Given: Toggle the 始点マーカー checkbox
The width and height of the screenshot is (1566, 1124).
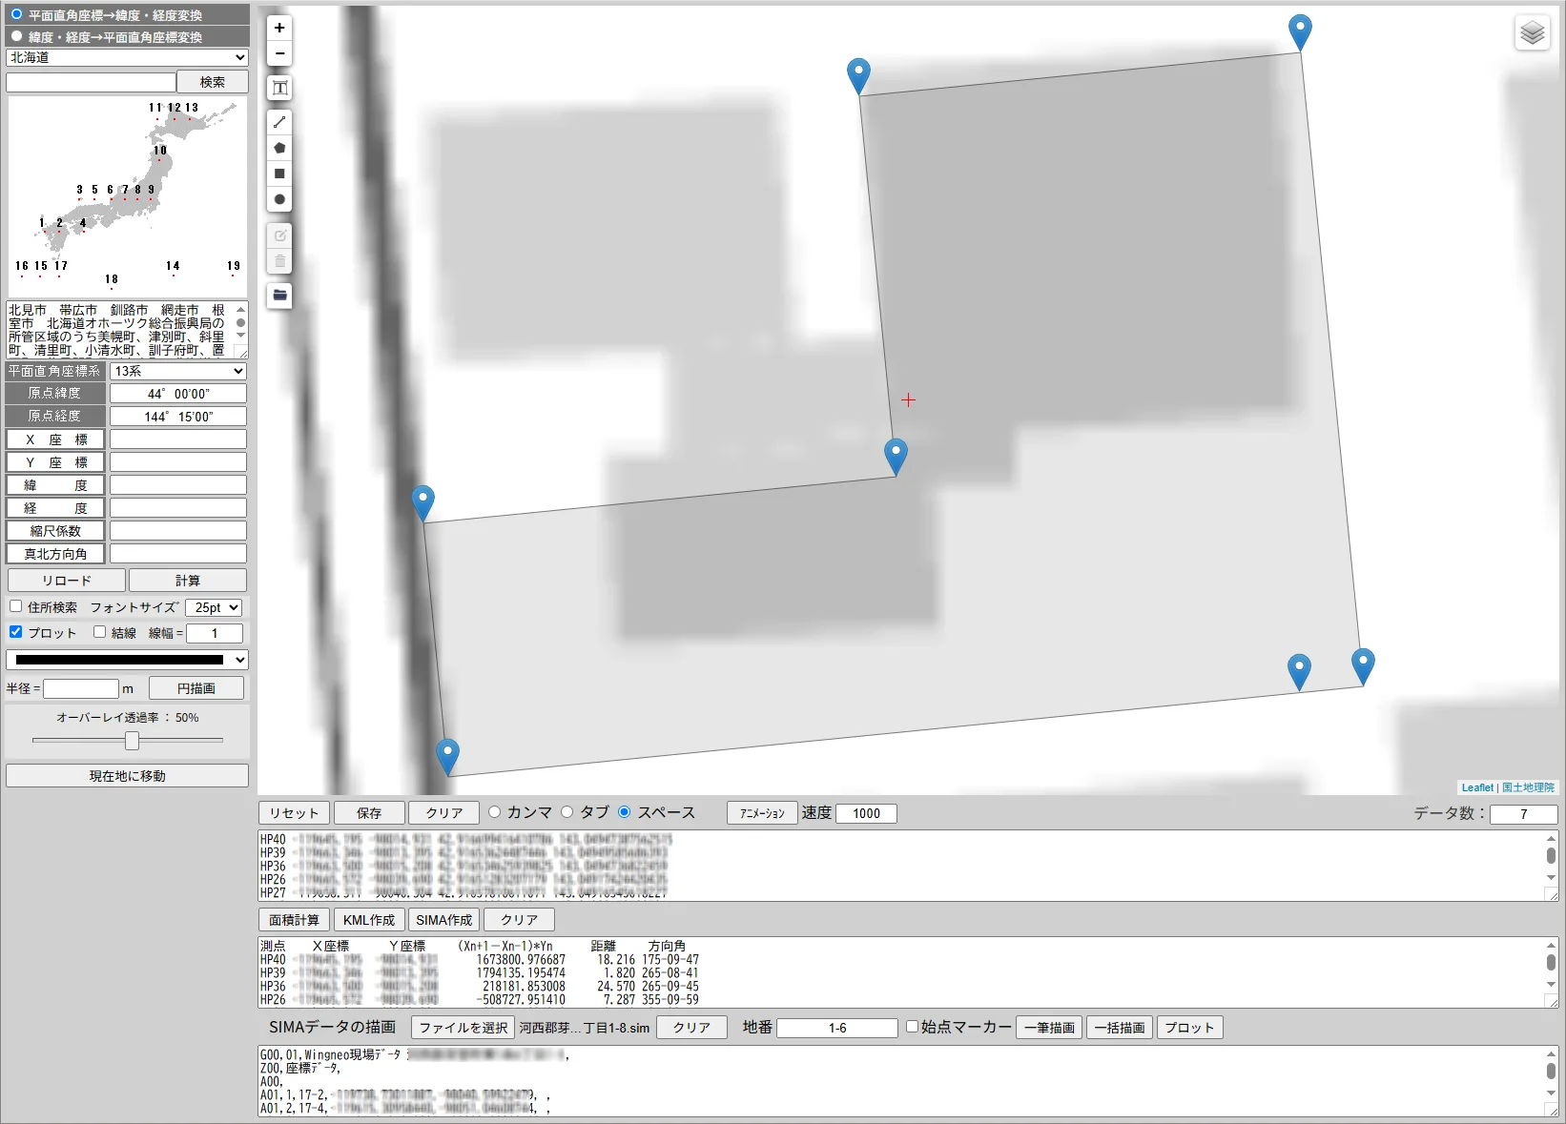Looking at the screenshot, I should (x=912, y=1027).
